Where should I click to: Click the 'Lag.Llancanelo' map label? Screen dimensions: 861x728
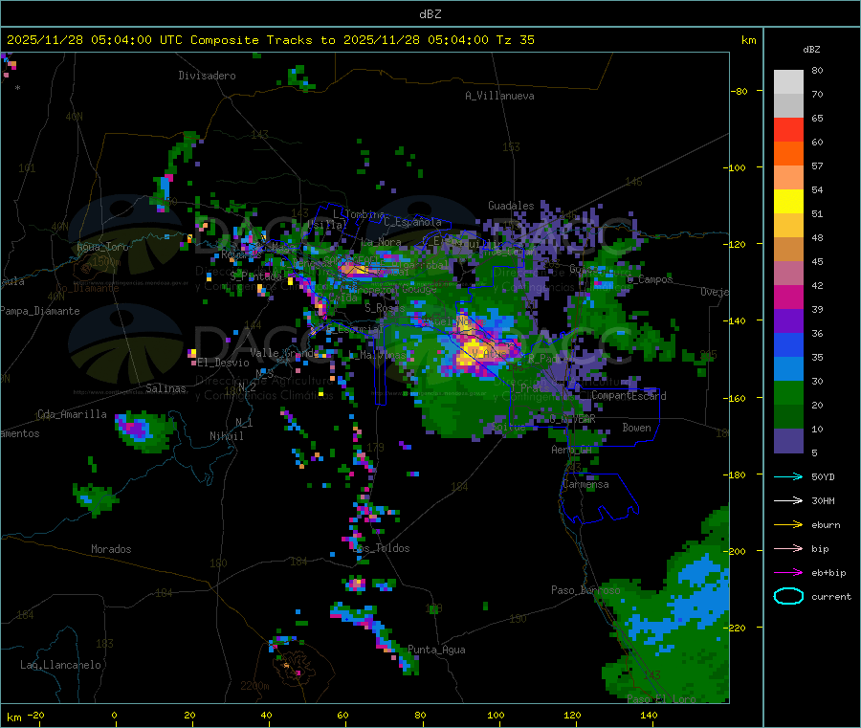[x=60, y=665]
